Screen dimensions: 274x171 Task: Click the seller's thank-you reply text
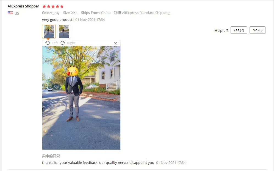[98, 162]
